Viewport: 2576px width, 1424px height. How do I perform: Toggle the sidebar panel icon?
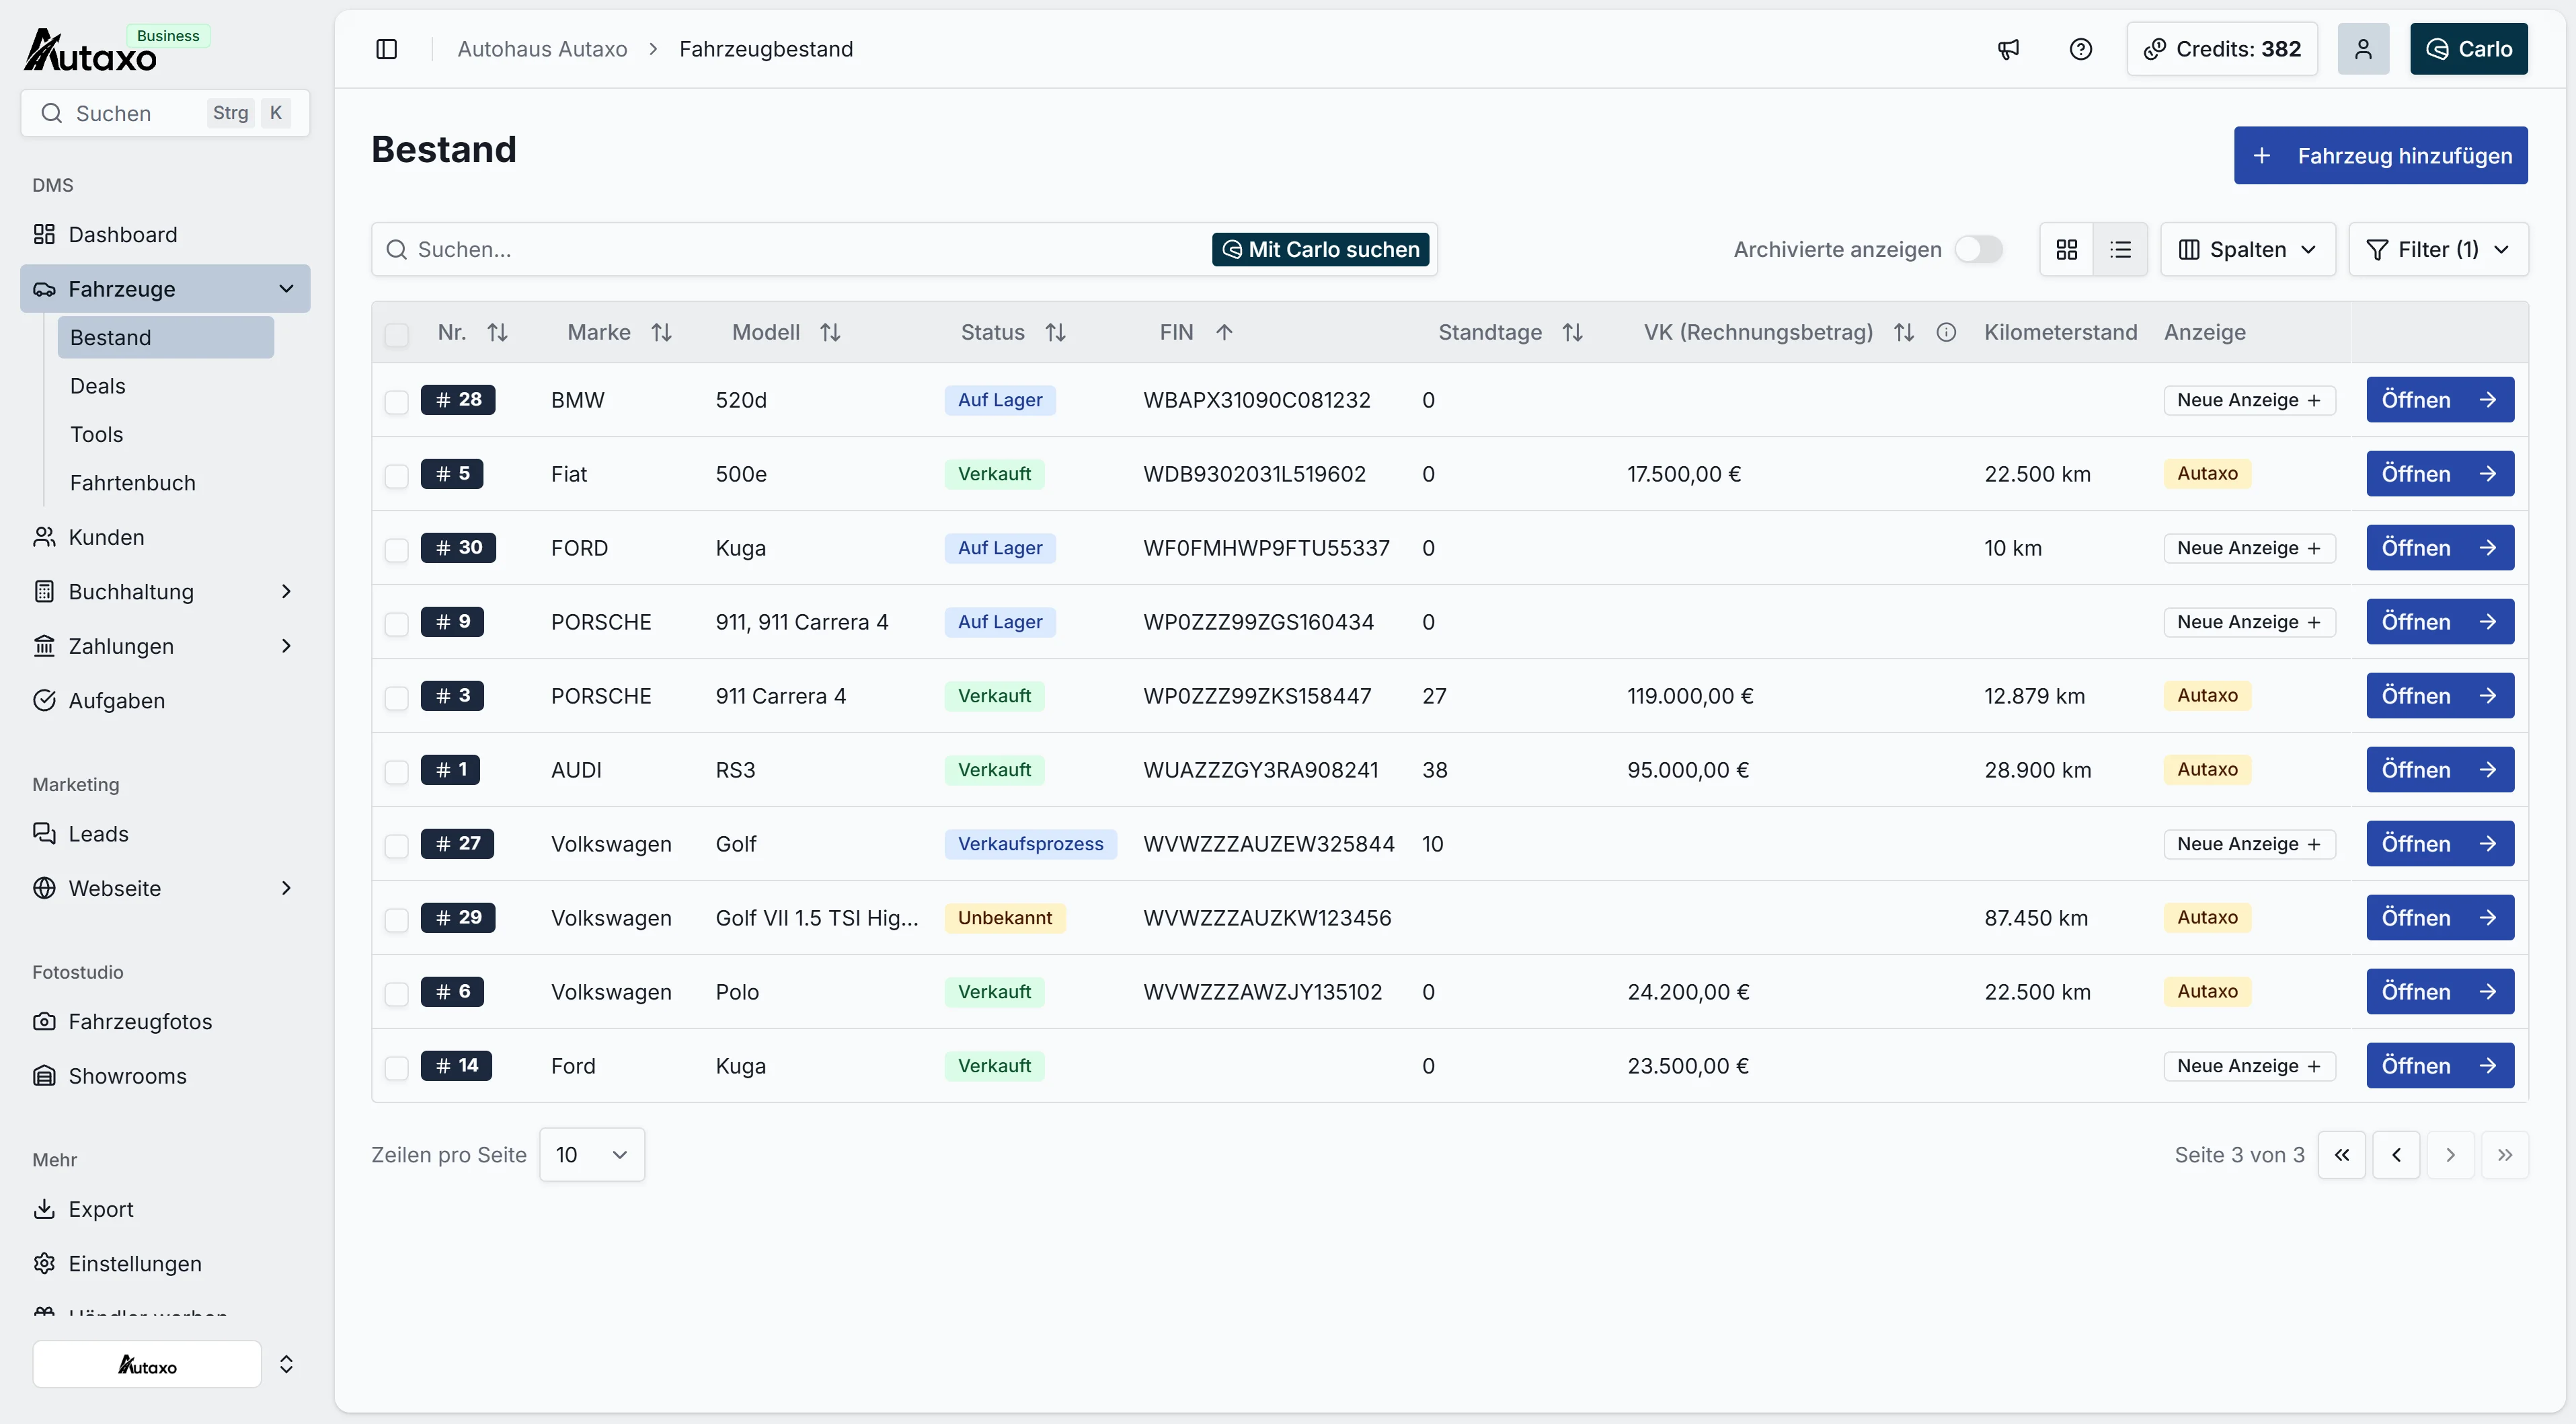coord(387,49)
